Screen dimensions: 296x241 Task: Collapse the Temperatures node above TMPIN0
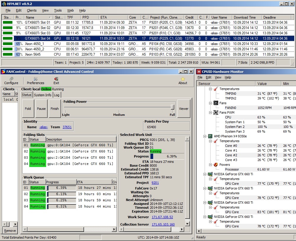coord(210,89)
